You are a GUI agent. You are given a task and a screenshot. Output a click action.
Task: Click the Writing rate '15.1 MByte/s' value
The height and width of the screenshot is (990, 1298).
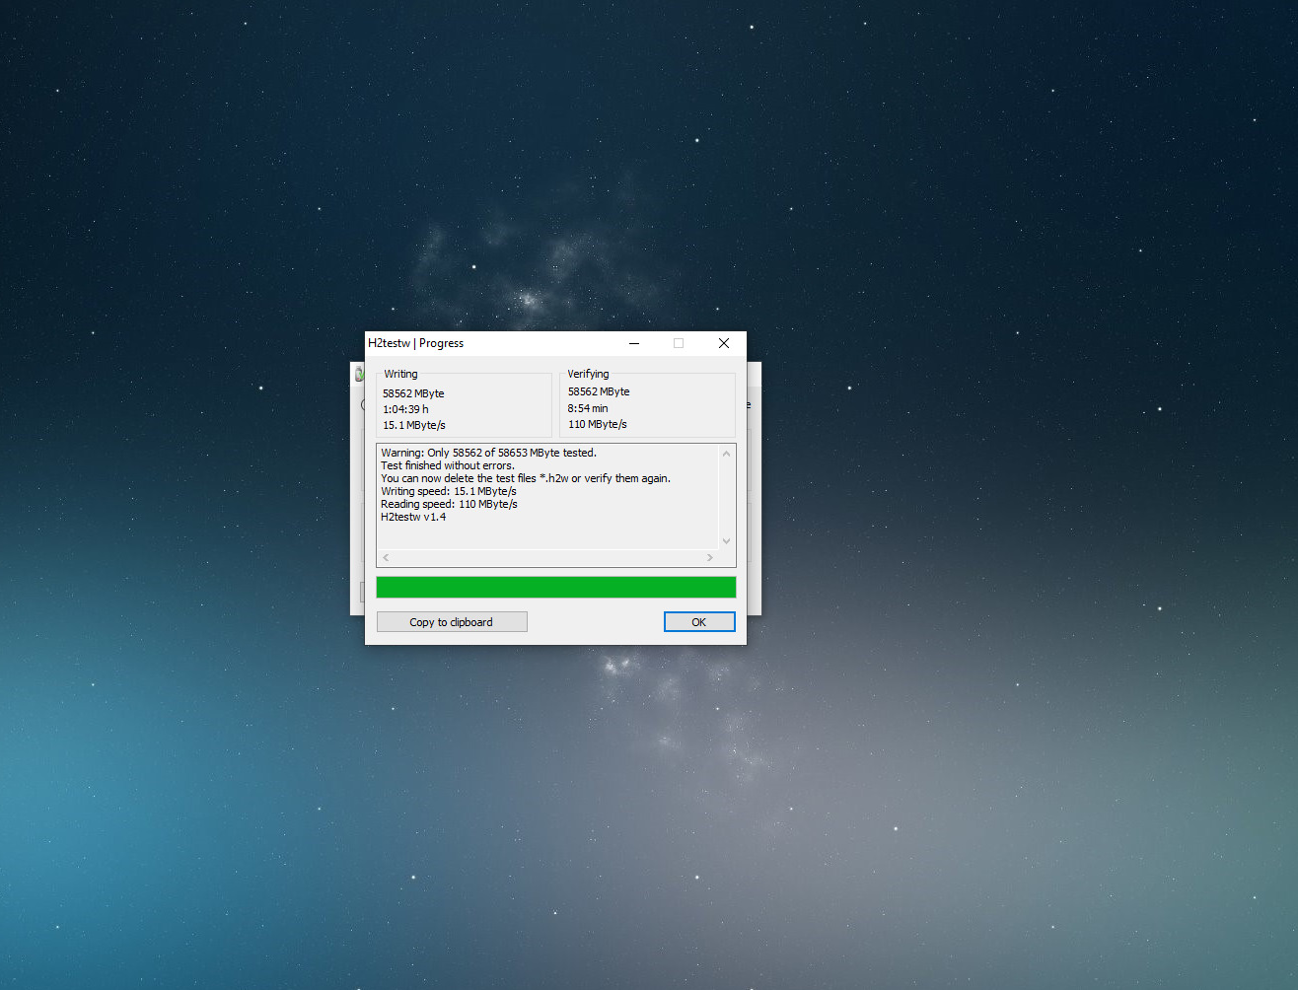click(x=414, y=425)
